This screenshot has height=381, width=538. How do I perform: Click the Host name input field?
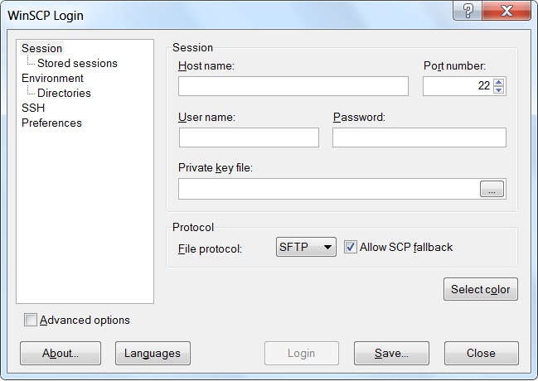click(293, 86)
